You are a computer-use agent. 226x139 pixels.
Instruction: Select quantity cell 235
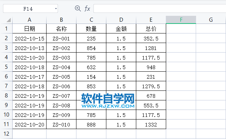click(91, 38)
